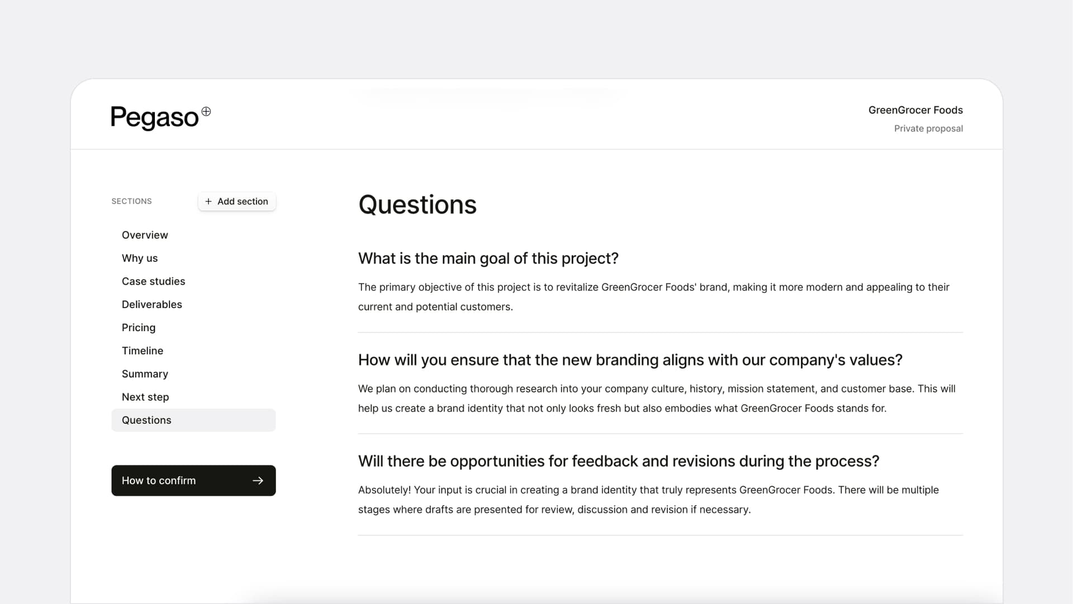
Task: Select the Why us section in sidebar
Action: click(139, 258)
